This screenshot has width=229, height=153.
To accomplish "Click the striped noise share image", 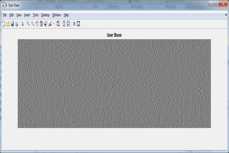I will (x=114, y=84).
